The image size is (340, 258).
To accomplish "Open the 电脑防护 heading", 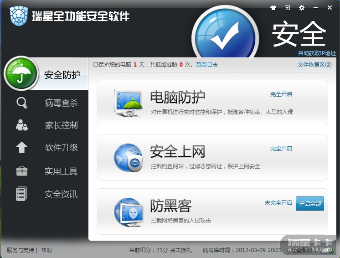I will 178,97.
